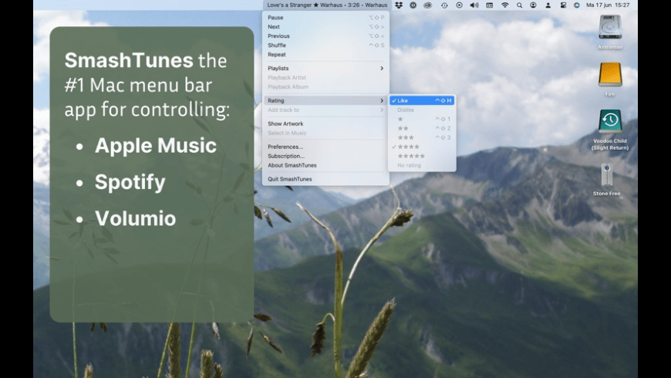The height and width of the screenshot is (378, 671).
Task: Toggle Repeat in the menu
Action: point(325,54)
